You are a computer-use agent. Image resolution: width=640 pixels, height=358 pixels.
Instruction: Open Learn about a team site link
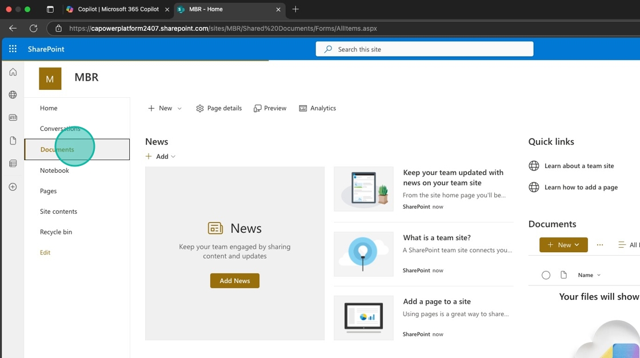pos(579,166)
